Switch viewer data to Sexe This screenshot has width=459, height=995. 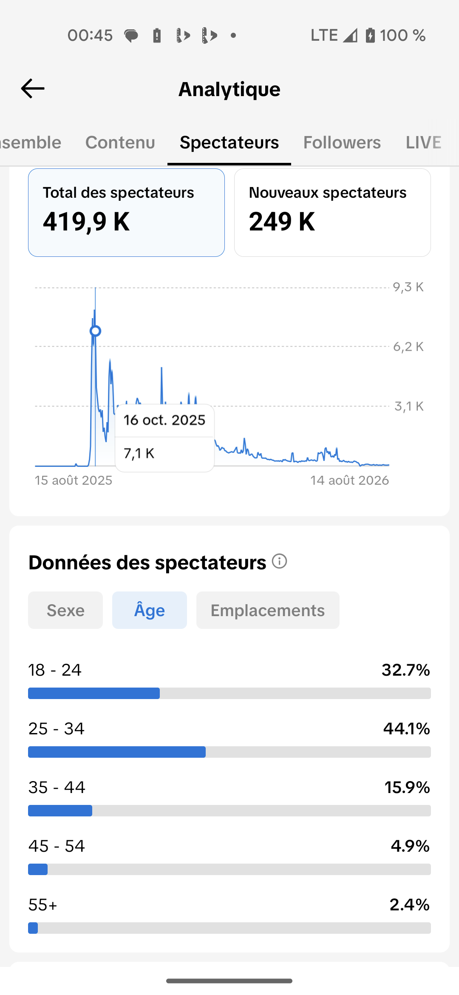pos(65,610)
